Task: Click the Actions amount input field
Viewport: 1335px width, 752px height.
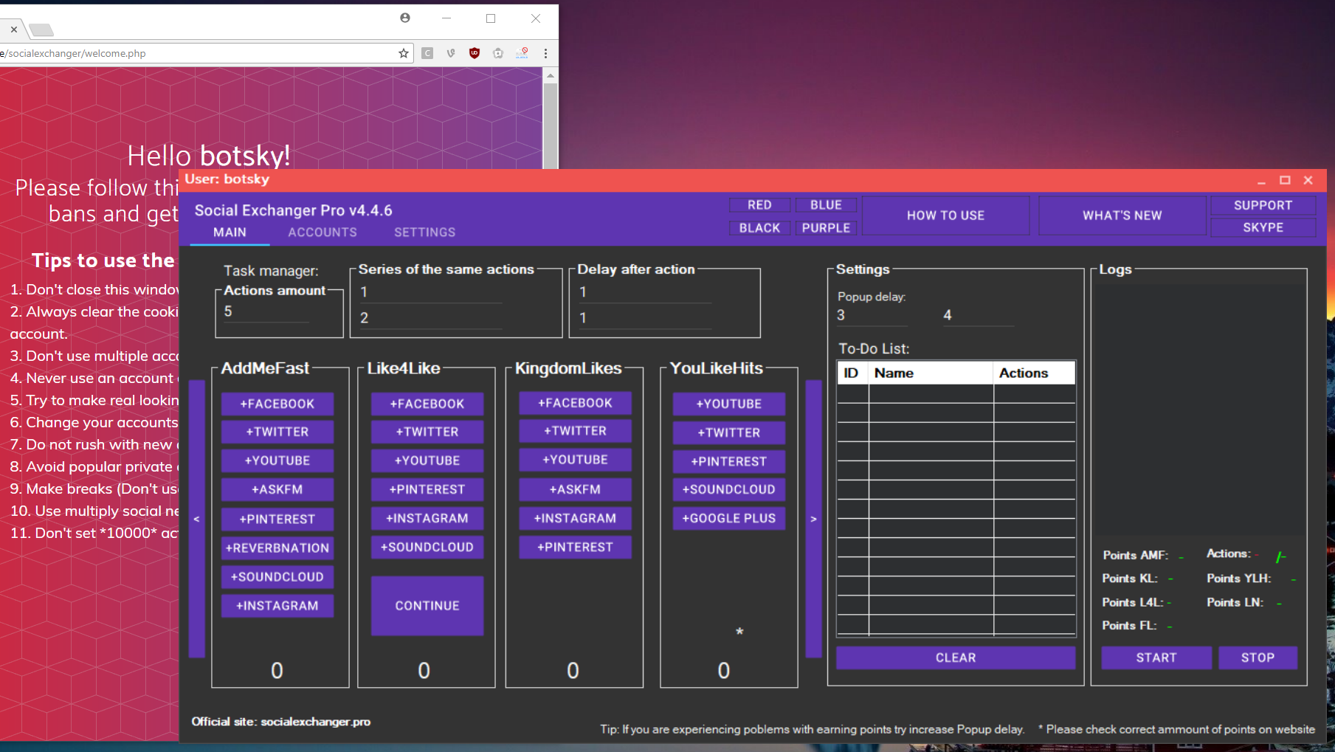Action: point(266,311)
